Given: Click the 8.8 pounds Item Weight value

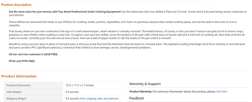Looking at the screenshot, I should coord(72,92).
